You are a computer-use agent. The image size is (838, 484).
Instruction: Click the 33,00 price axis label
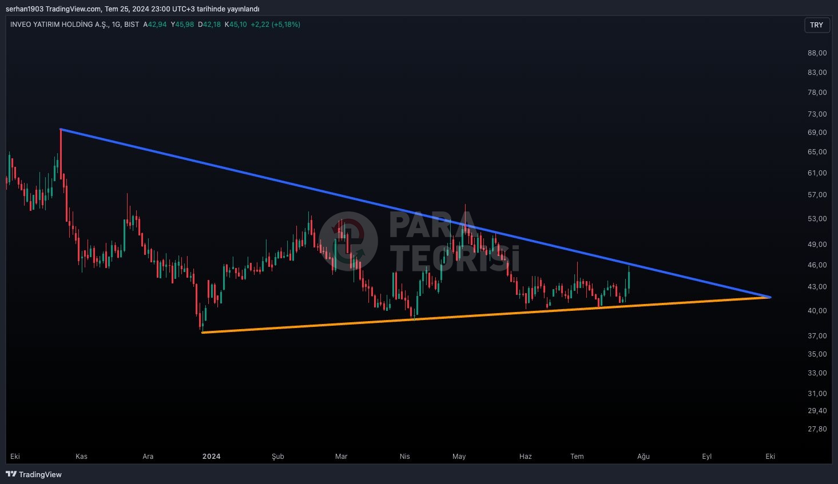817,373
